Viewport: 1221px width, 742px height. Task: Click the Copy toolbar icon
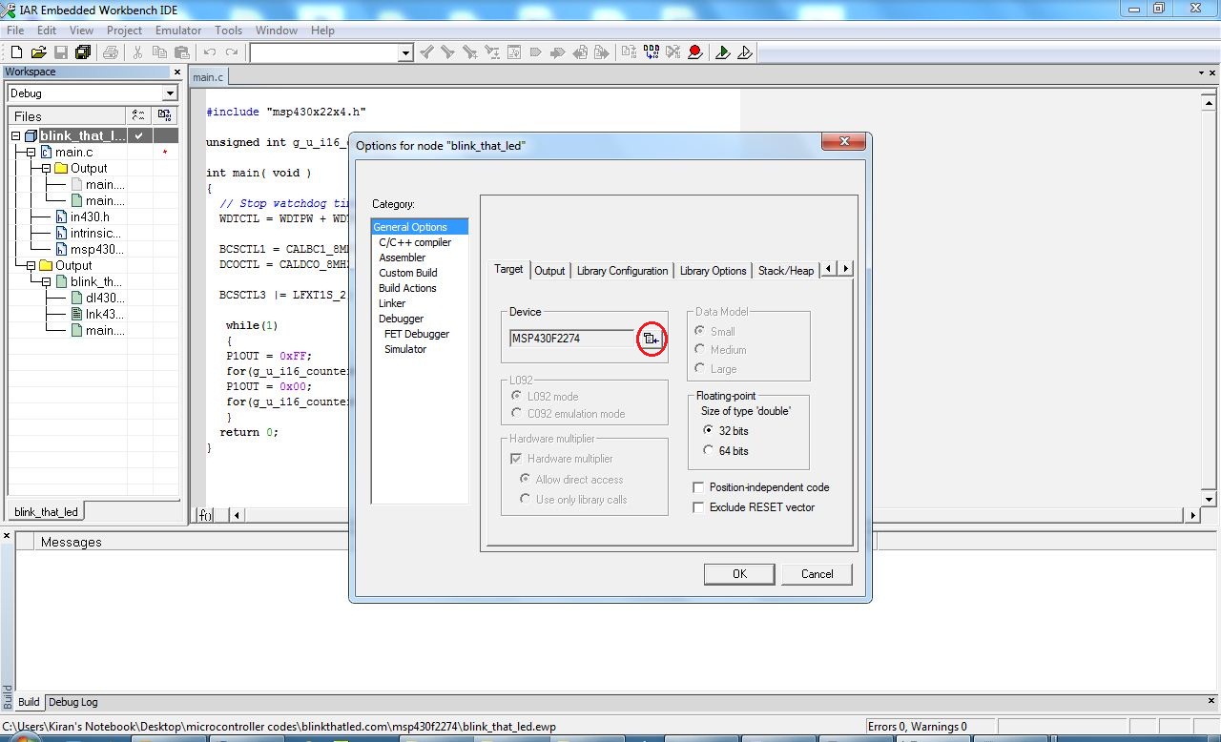pos(159,52)
